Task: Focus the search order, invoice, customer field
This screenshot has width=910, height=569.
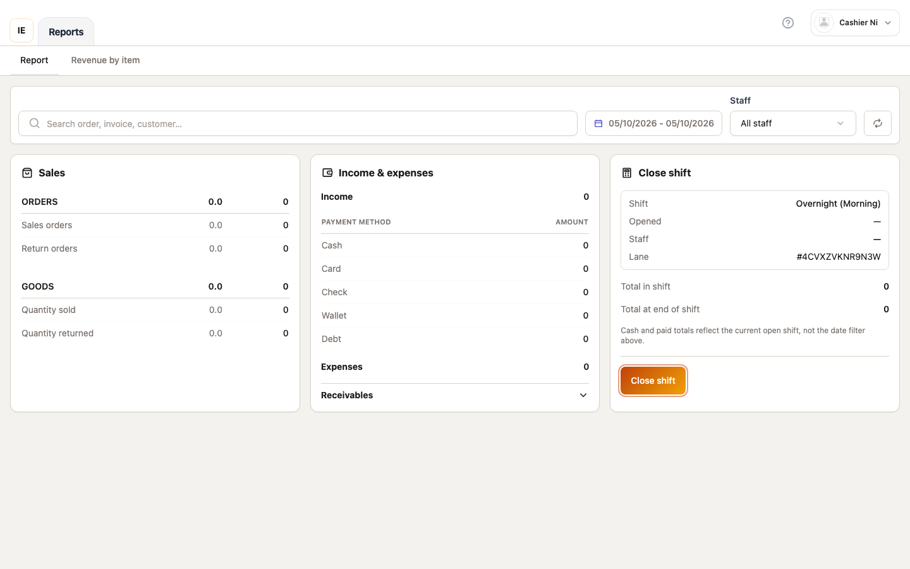Action: (x=298, y=123)
